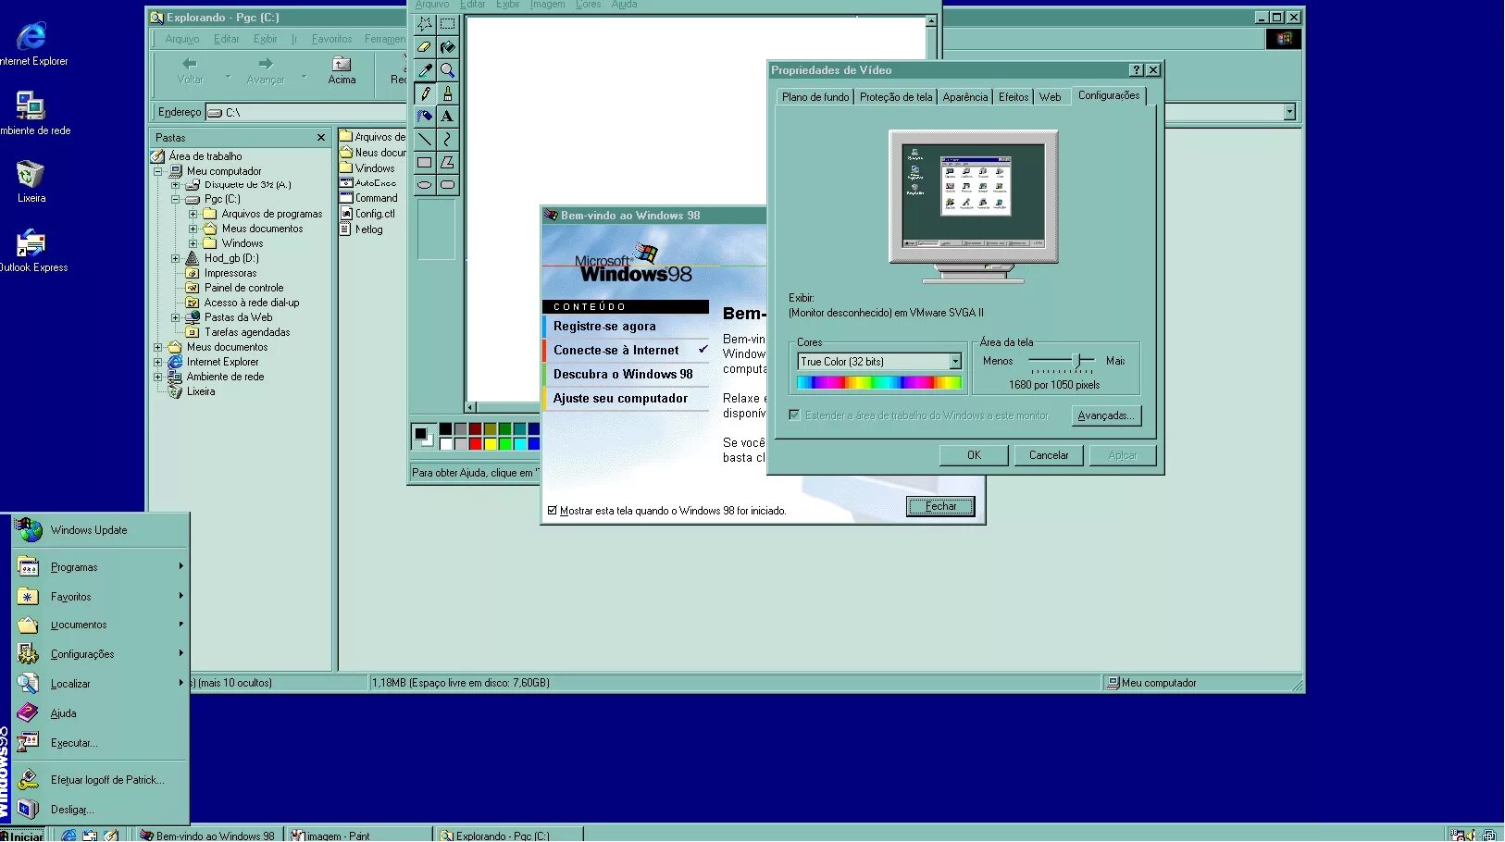Click OK in Propriedades de Vídeo
This screenshot has width=1505, height=842.
coord(974,455)
